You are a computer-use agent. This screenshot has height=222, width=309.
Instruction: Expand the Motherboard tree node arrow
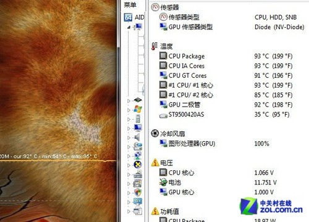pyautogui.click(x=129, y=101)
